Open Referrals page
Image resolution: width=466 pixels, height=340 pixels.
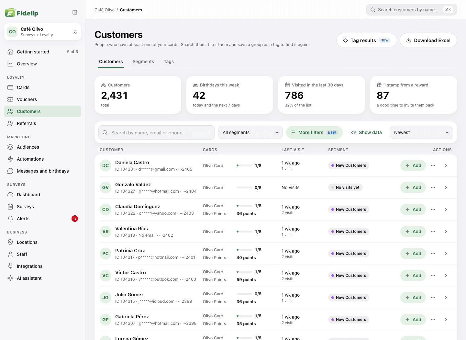(42, 123)
